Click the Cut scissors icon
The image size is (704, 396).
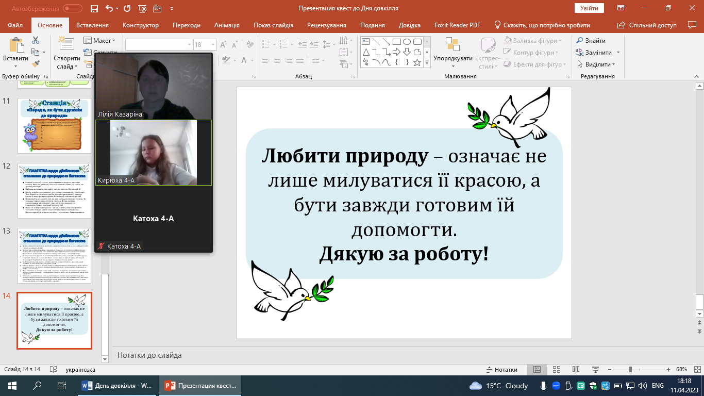click(x=36, y=40)
